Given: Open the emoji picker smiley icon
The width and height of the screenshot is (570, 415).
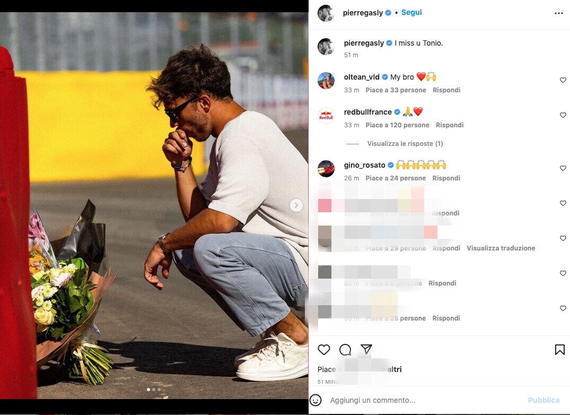Looking at the screenshot, I should pyautogui.click(x=315, y=400).
